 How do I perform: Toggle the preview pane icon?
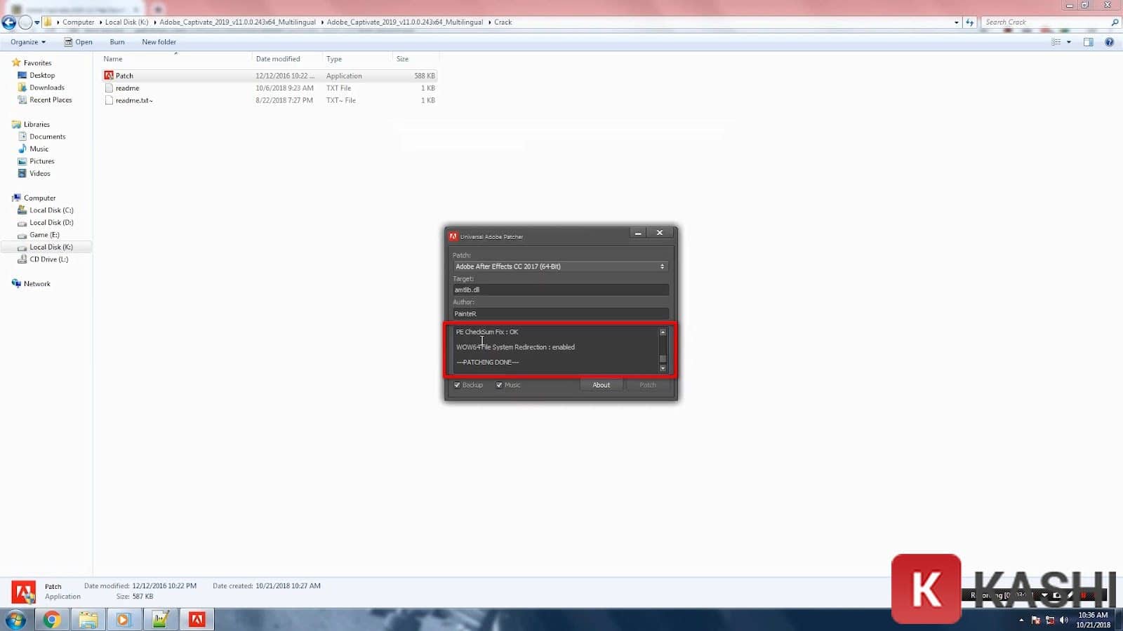pyautogui.click(x=1088, y=42)
